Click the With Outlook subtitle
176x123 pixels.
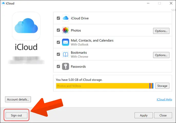click(80, 45)
